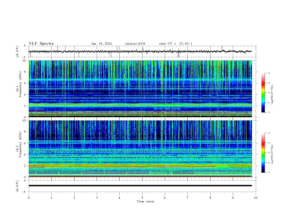Click the ch.2 spectrogram plot
The width and height of the screenshot is (288, 222).
pyautogui.click(x=140, y=149)
